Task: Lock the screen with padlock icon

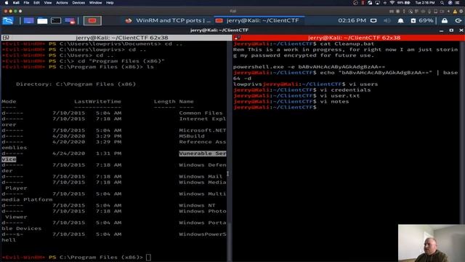Action: tap(445, 20)
